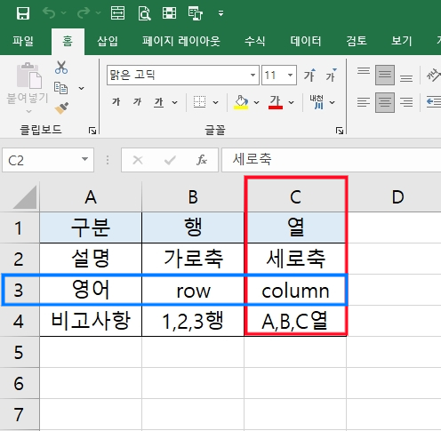This screenshot has width=441, height=431.
Task: Open print preview icon in quick access toolbar
Action: 144,13
